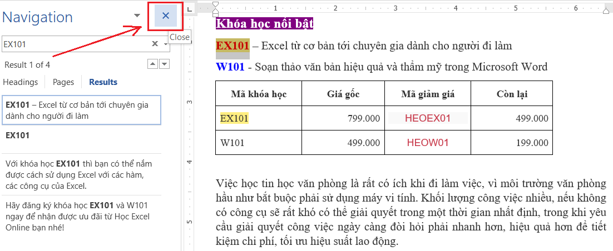Click the EX101 search input field
613x251 pixels.
pos(75,44)
